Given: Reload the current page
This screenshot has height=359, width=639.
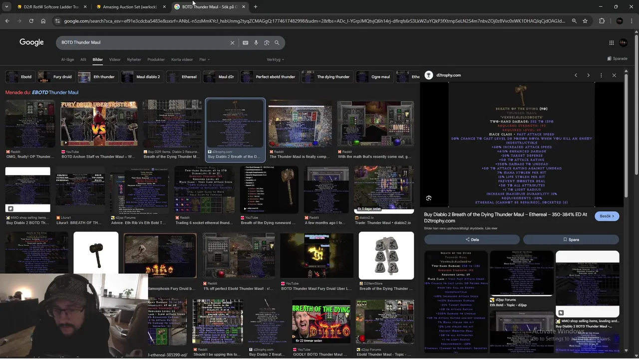Looking at the screenshot, I should (x=31, y=21).
